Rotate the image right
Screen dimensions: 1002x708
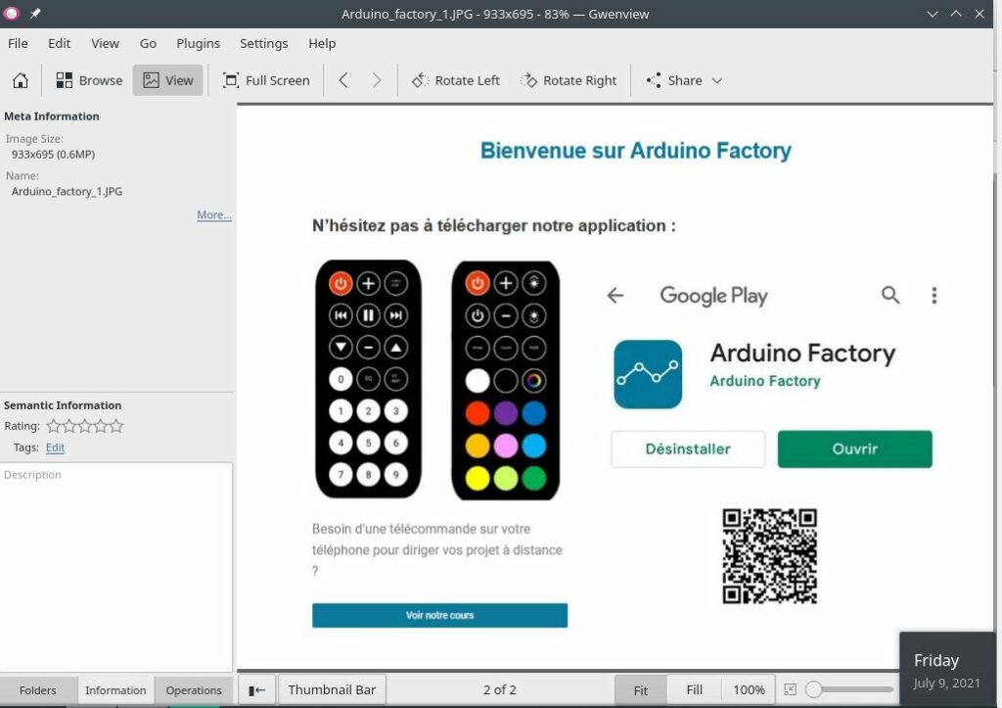point(569,80)
